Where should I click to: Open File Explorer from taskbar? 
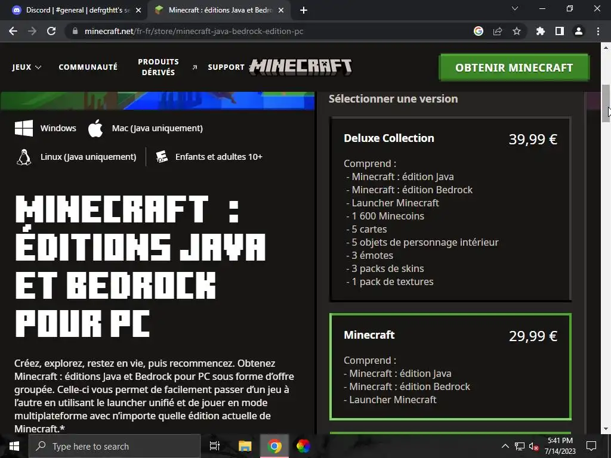point(245,446)
